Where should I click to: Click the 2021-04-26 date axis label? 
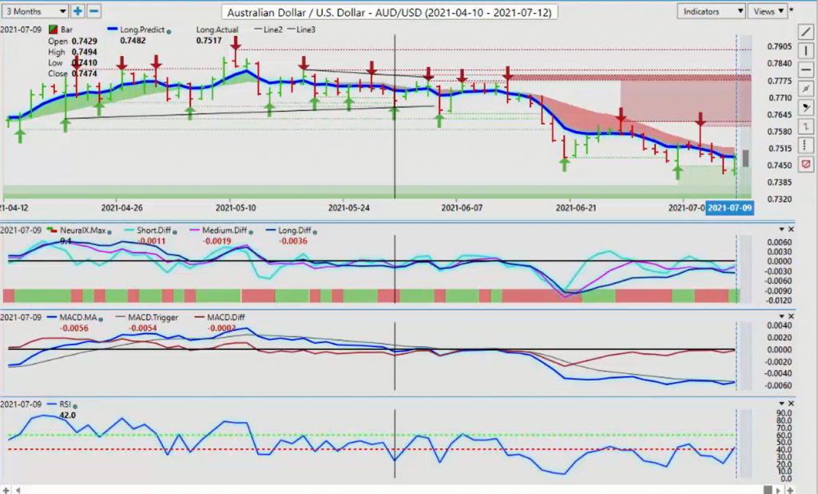(121, 208)
